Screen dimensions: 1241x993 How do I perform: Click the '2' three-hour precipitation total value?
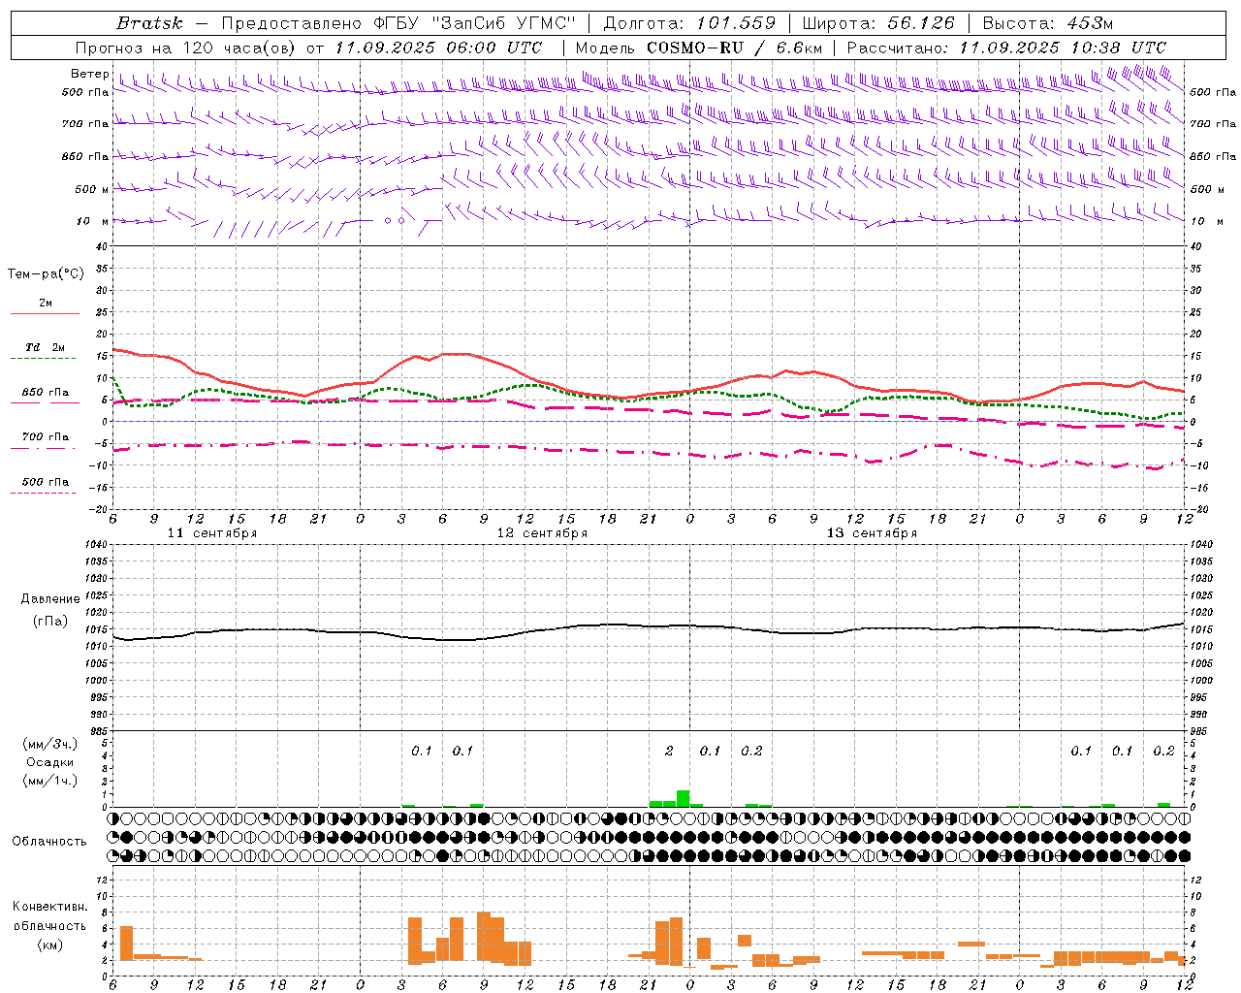(669, 751)
